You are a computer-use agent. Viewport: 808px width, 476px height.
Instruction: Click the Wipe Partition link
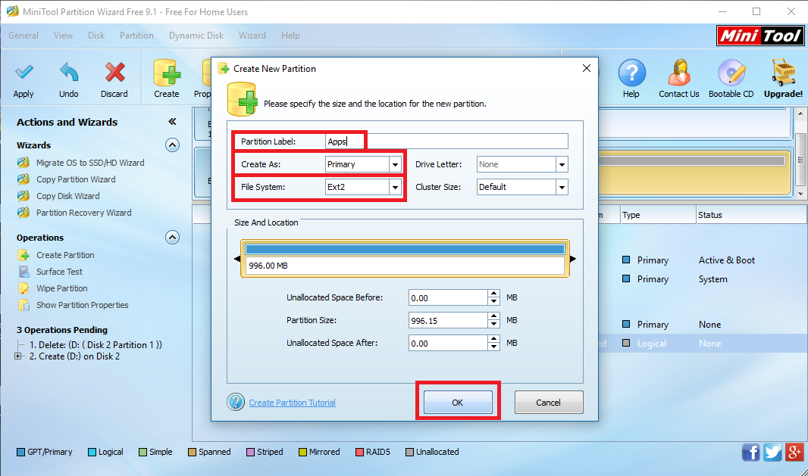coord(62,288)
